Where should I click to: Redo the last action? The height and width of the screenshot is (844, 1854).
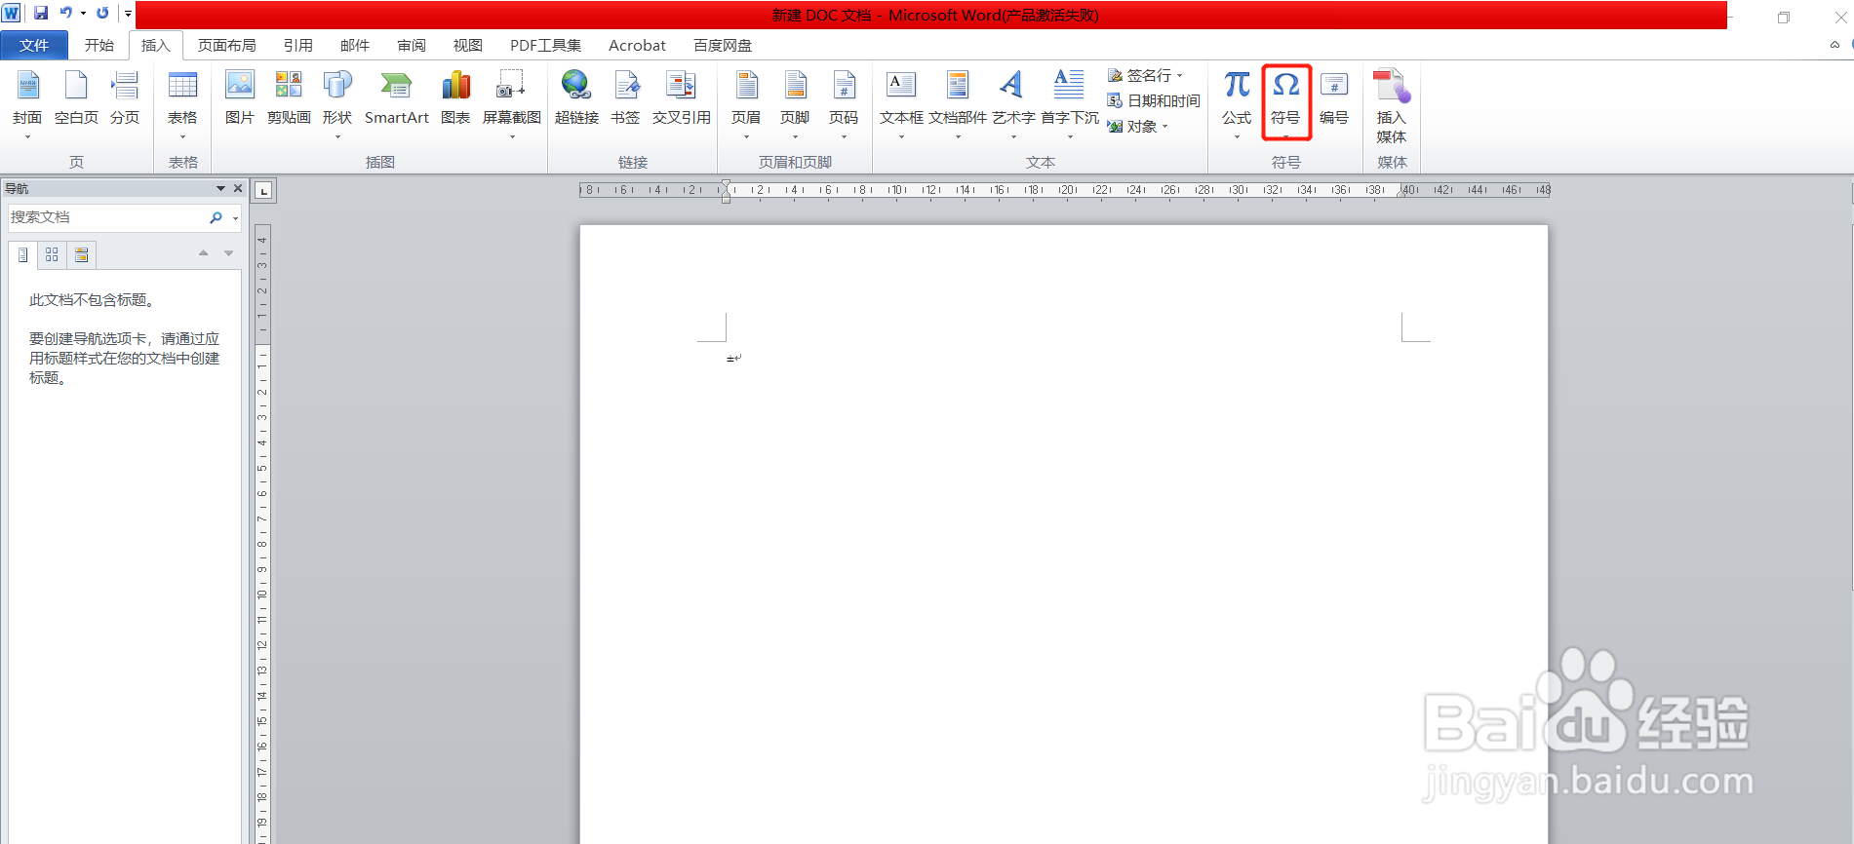(x=102, y=14)
